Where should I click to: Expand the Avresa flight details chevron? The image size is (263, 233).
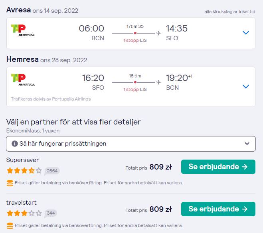pos(246,33)
